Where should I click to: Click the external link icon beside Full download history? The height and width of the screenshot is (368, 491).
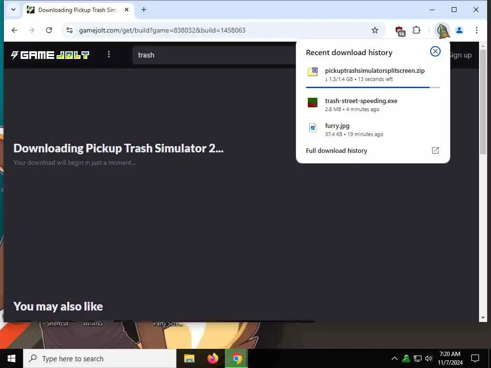pyautogui.click(x=435, y=150)
